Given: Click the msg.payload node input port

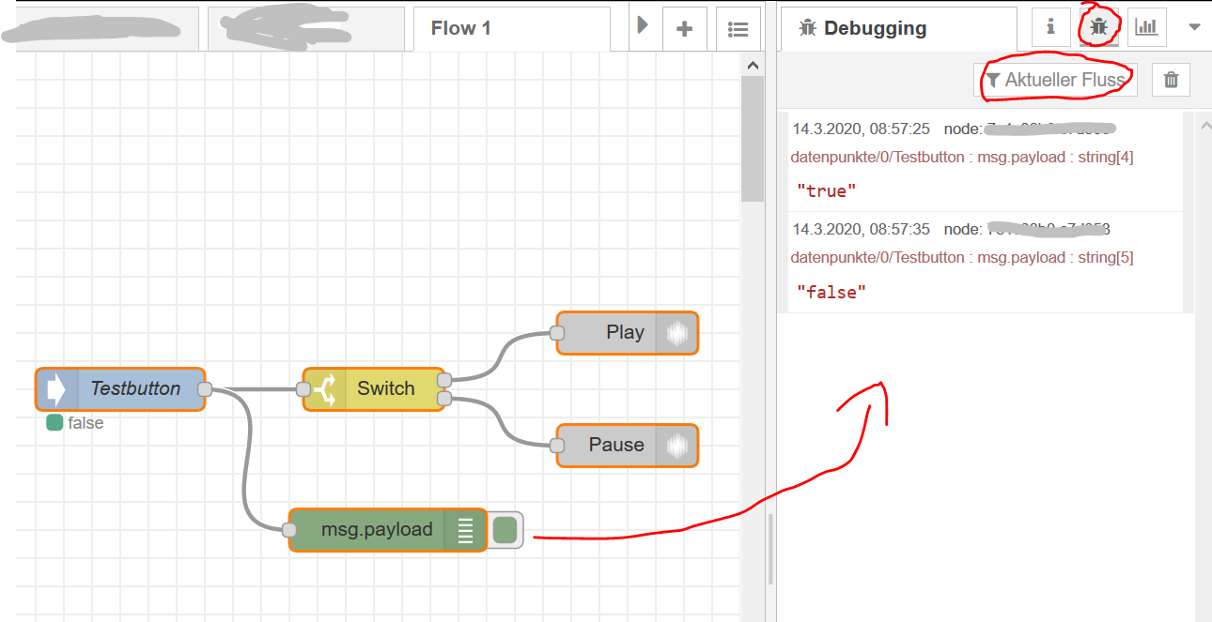Looking at the screenshot, I should coord(289,530).
